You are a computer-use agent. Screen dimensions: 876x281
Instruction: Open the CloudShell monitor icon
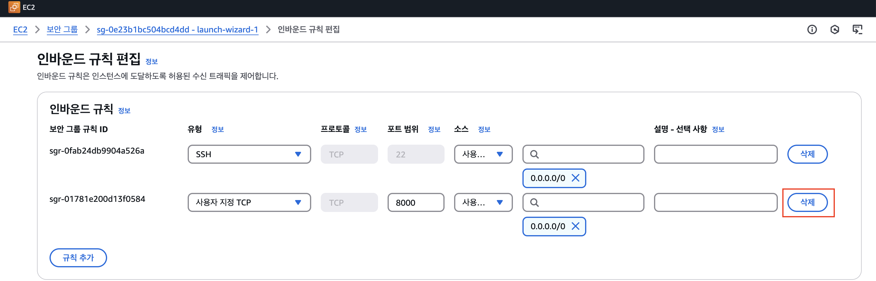pyautogui.click(x=857, y=29)
